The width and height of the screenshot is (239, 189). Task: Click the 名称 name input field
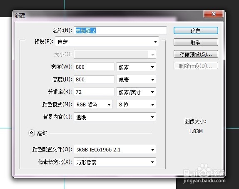(x=120, y=30)
